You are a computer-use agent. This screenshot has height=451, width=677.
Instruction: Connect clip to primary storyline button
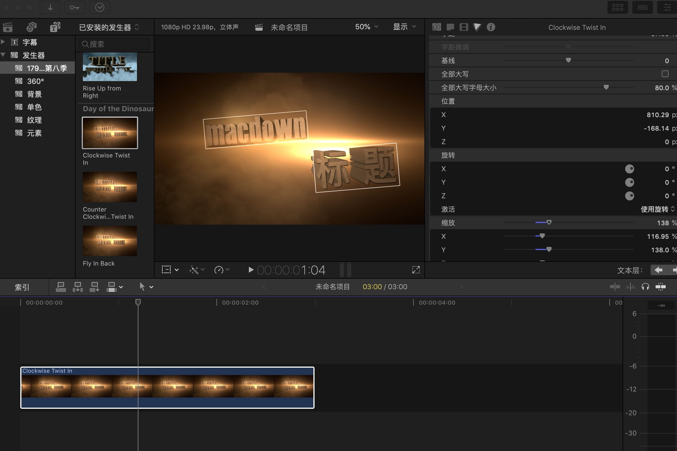pos(61,287)
